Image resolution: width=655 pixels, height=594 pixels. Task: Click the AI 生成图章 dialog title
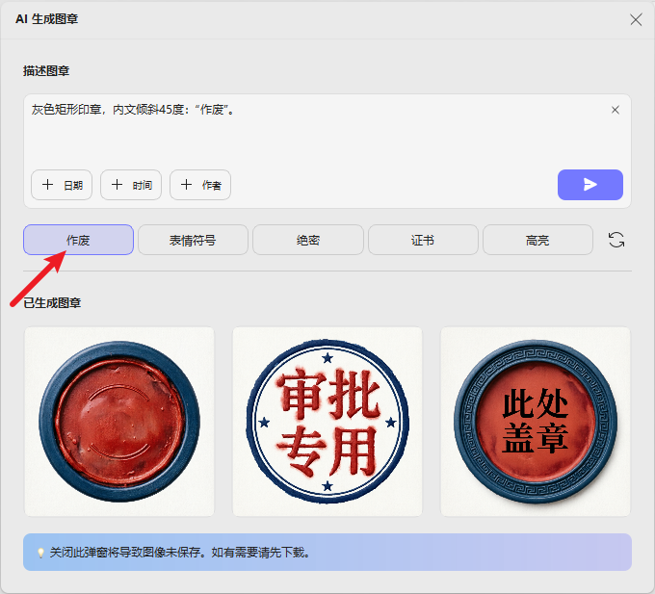(x=47, y=19)
